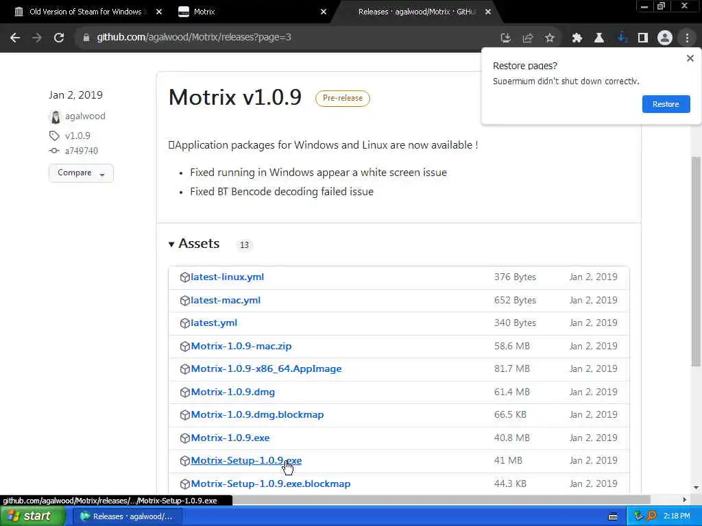Click the tag icon next to v1.0.9

54,136
